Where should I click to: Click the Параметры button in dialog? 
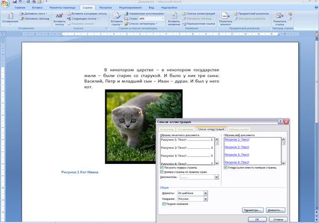tap(253, 210)
